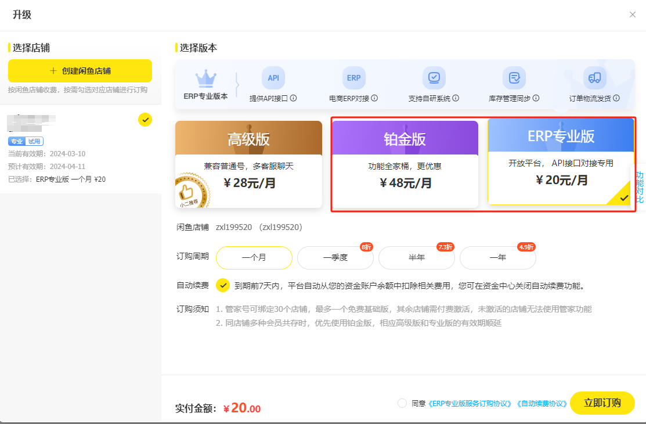Image resolution: width=646 pixels, height=424 pixels.
Task: Toggle the 自动续费 yellow checkbox
Action: [223, 285]
